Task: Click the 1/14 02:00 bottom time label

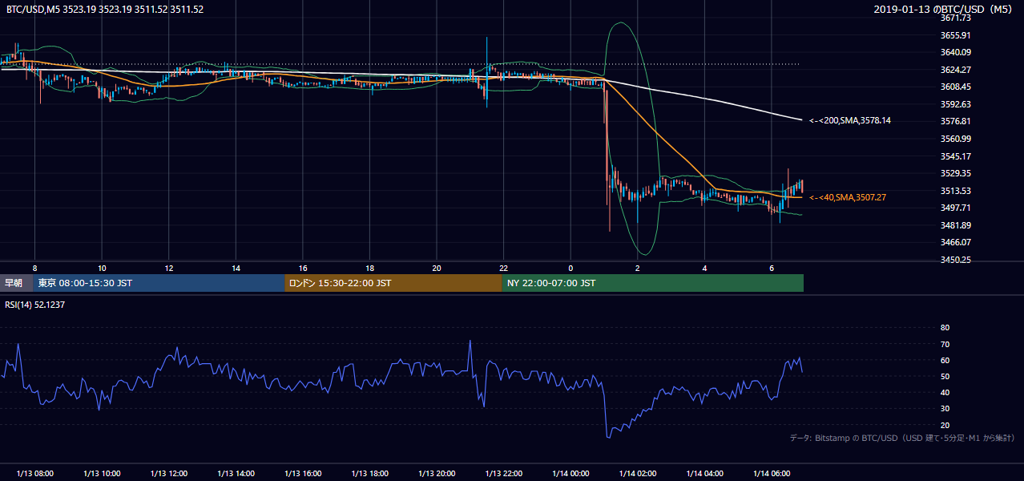Action: point(637,473)
